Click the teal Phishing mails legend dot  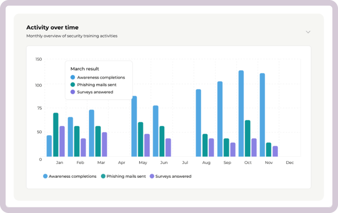pos(103,176)
